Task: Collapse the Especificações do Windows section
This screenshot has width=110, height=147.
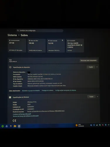Action: (97, 97)
